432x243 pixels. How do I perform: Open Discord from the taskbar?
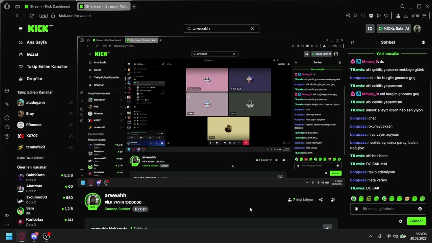pyautogui.click(x=34, y=236)
